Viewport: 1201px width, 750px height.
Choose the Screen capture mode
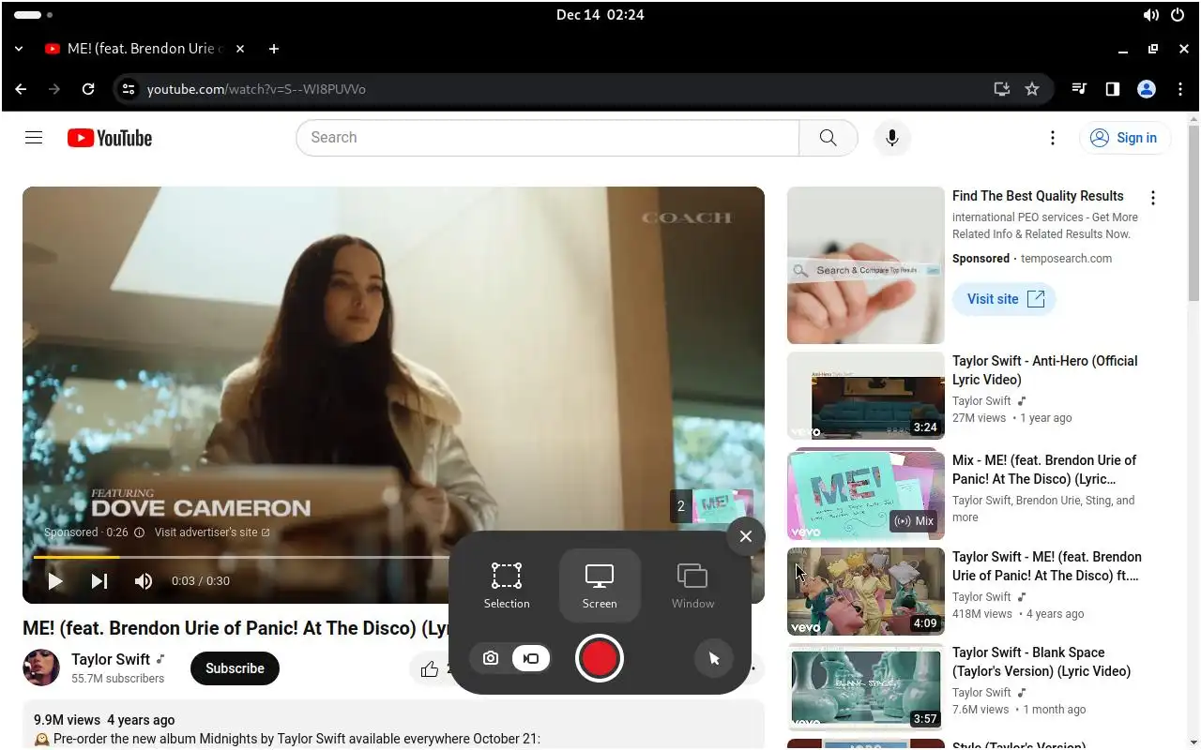pyautogui.click(x=600, y=585)
